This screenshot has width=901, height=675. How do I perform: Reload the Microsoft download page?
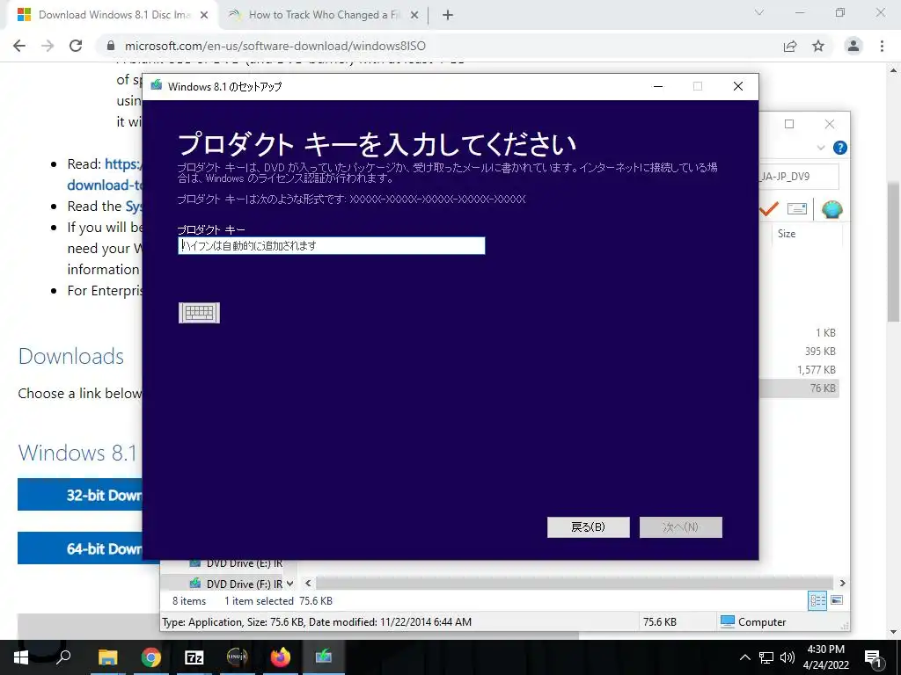pyautogui.click(x=76, y=46)
